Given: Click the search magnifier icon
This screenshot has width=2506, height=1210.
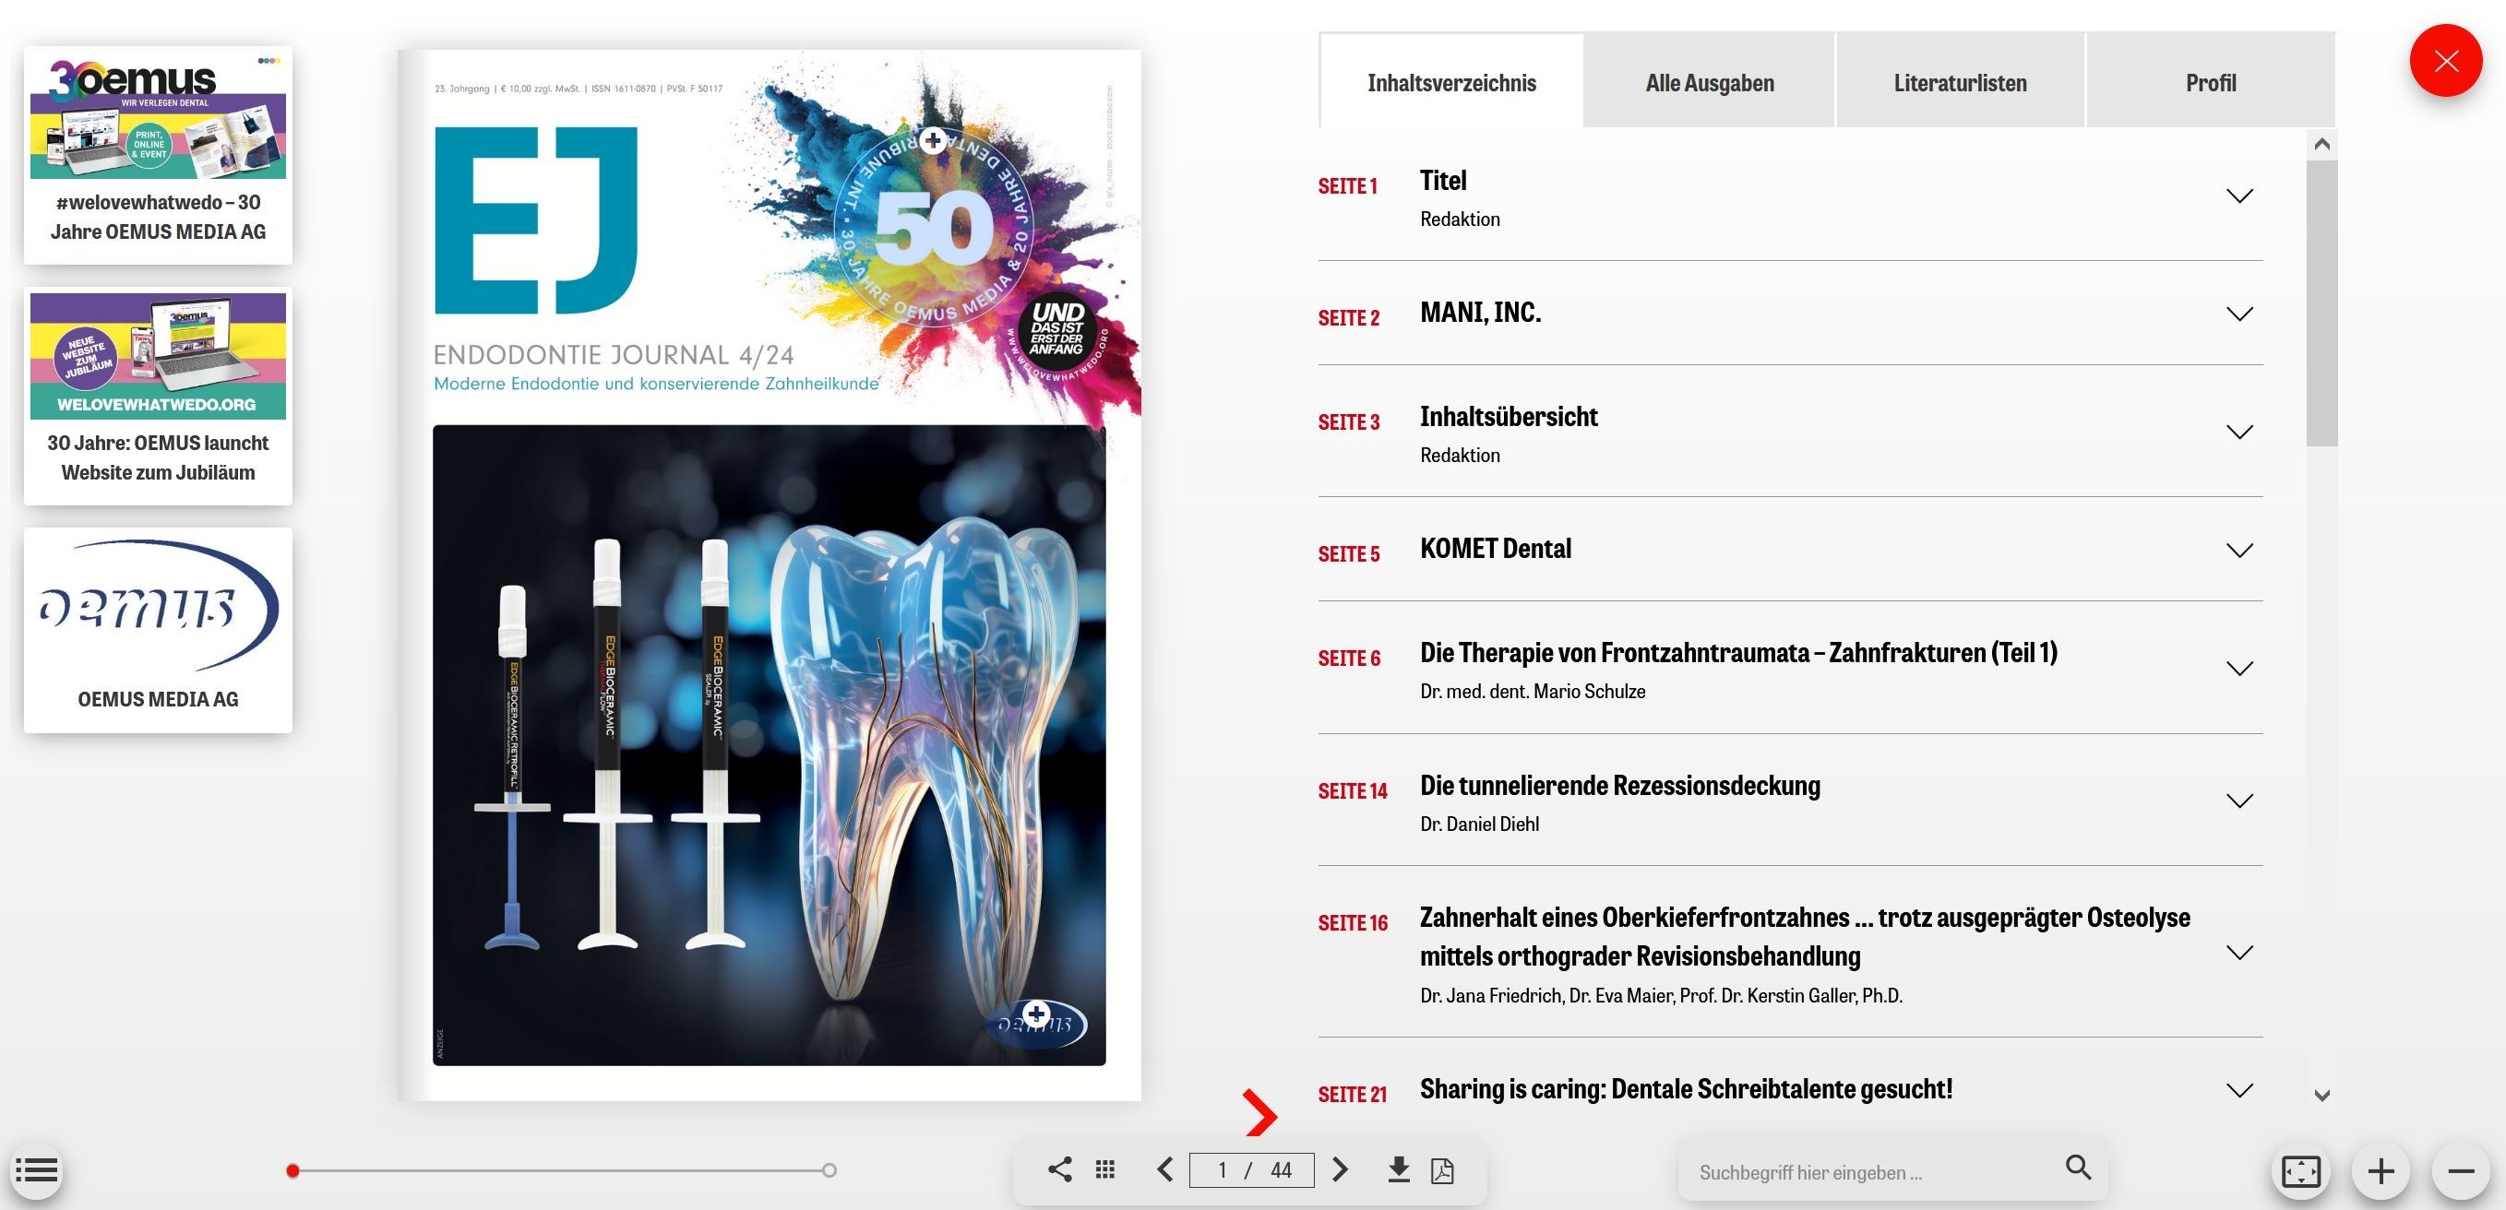Looking at the screenshot, I should click(x=2078, y=1168).
